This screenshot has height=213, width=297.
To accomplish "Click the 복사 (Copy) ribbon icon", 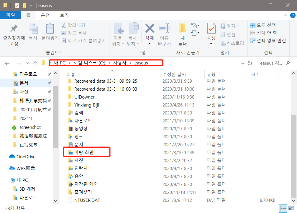I will tap(33, 31).
